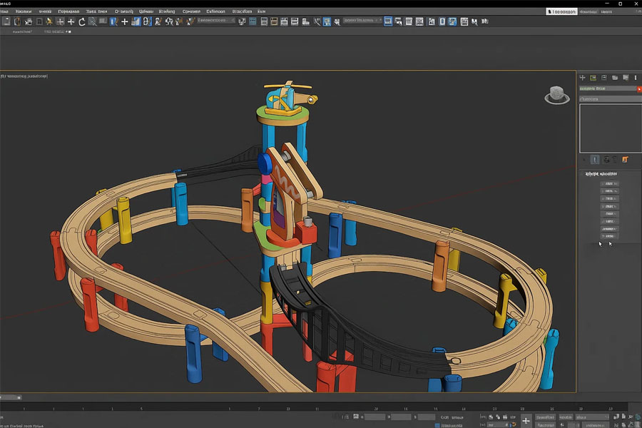Click the orange icon below modifier stack
Screen dimensions: 642x428
625,160
